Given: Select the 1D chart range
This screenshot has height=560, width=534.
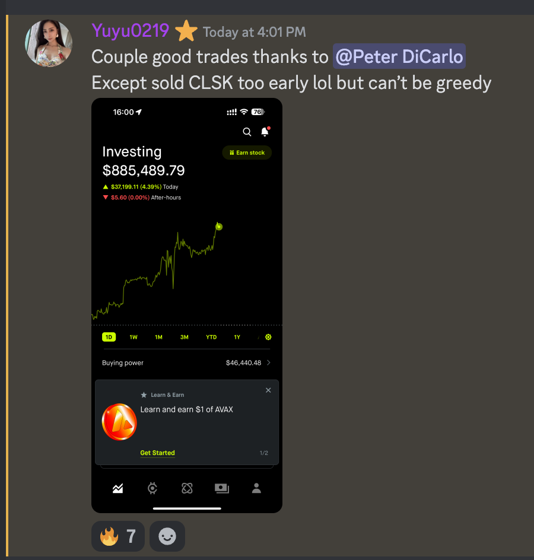Looking at the screenshot, I should [x=109, y=337].
